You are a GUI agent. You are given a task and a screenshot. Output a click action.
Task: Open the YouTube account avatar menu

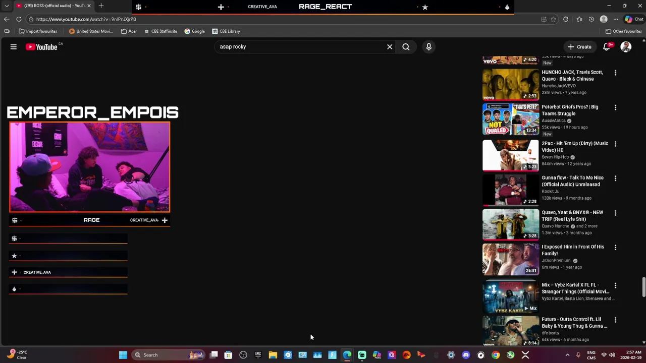[x=626, y=47]
